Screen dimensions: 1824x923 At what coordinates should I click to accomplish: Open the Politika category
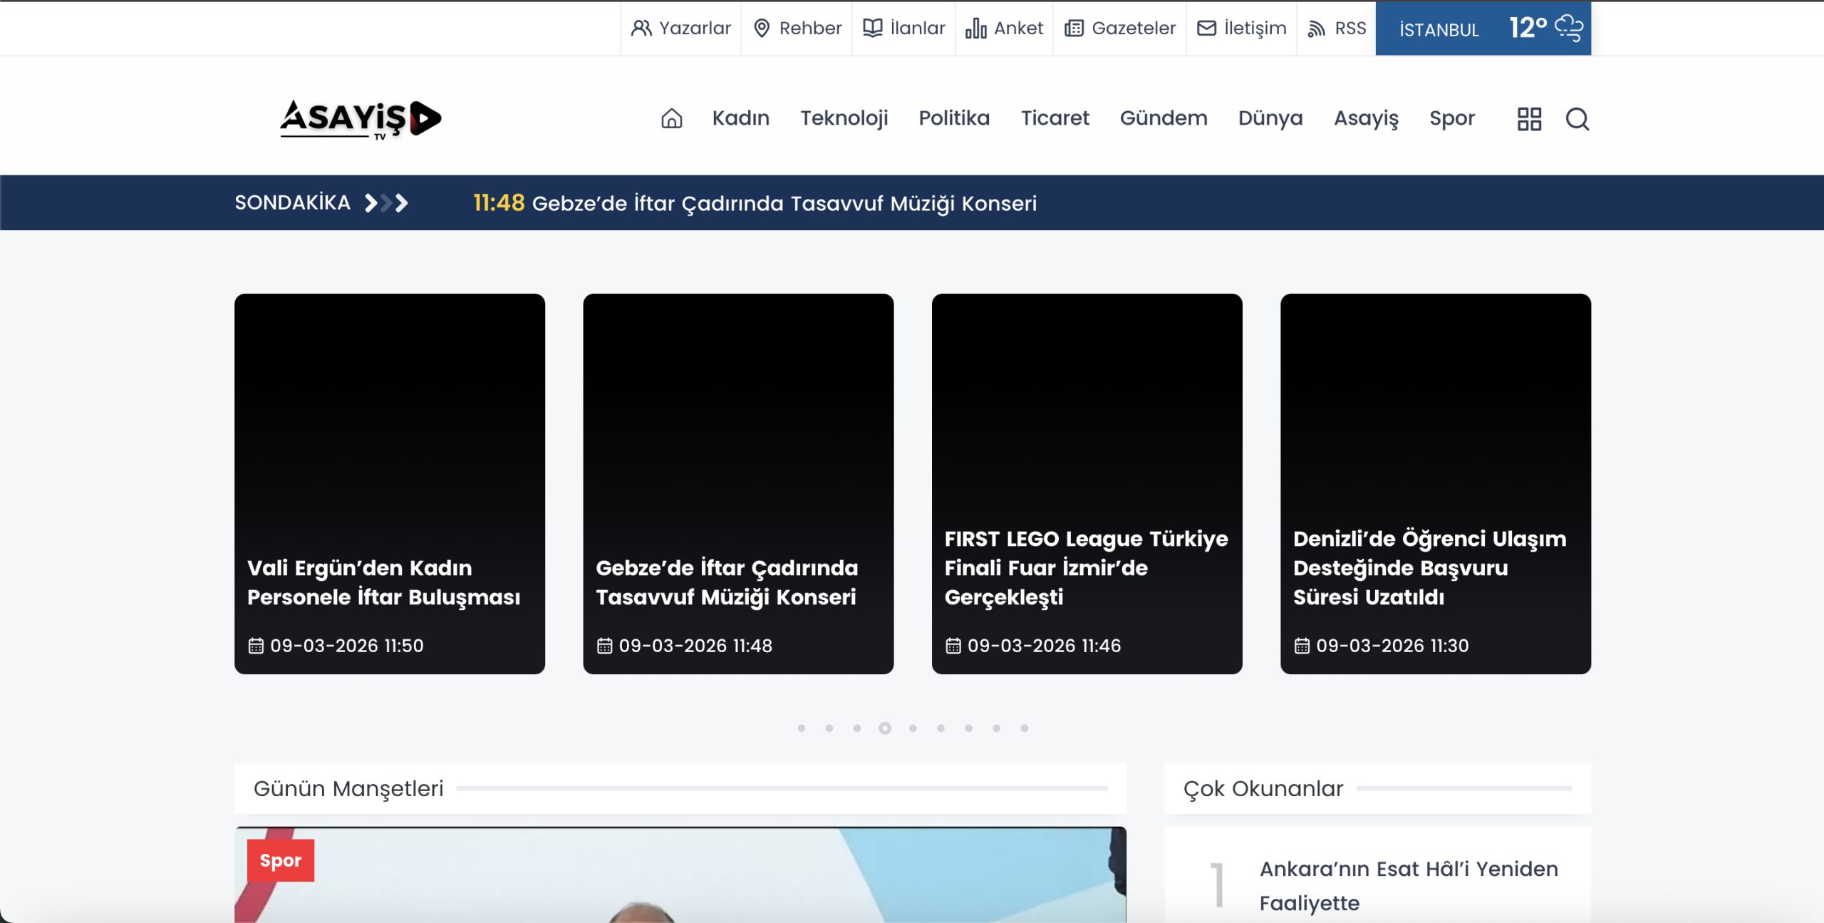click(x=954, y=118)
